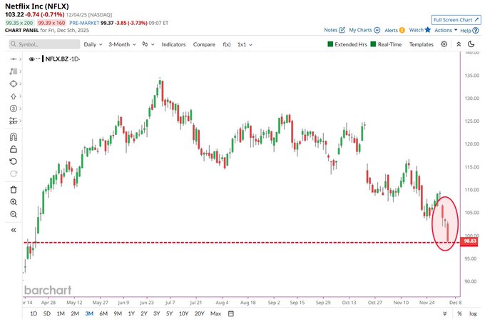Add chart via My Charts plus
Viewport: 485px width, 322px height.
click(x=377, y=30)
